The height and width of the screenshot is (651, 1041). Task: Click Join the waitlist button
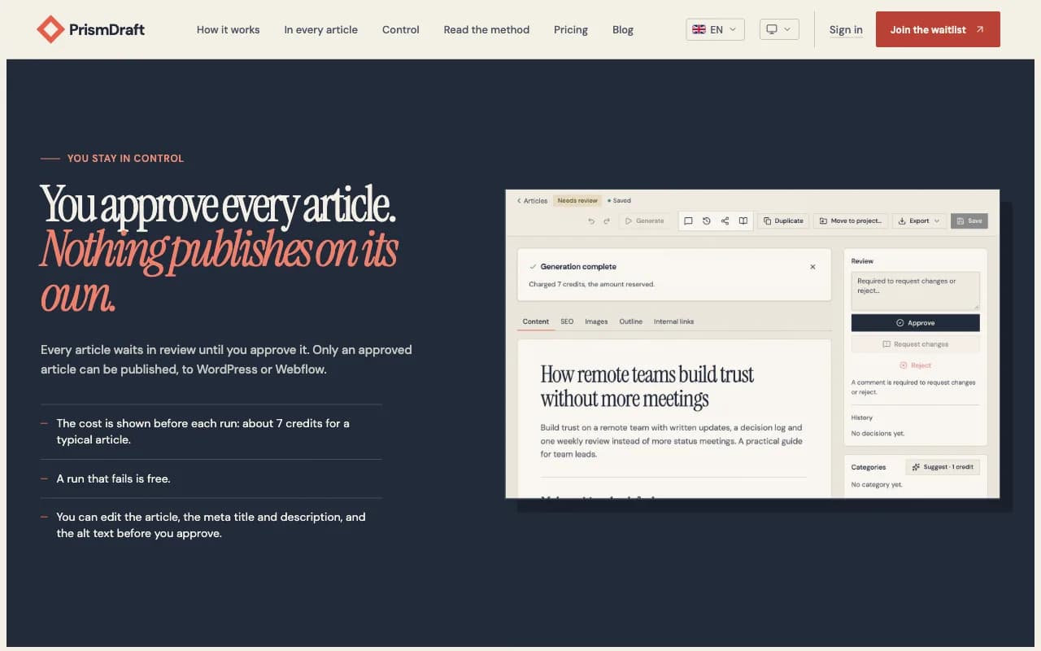coord(938,29)
